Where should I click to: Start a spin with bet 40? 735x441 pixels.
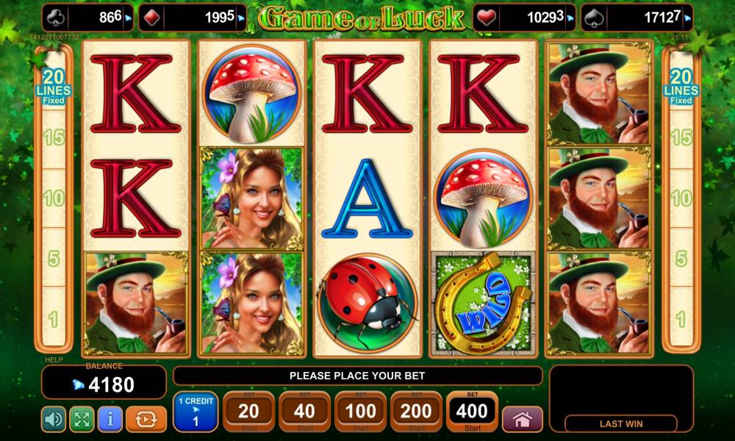(x=304, y=412)
